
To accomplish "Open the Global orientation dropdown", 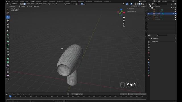I will tap(68, 4).
